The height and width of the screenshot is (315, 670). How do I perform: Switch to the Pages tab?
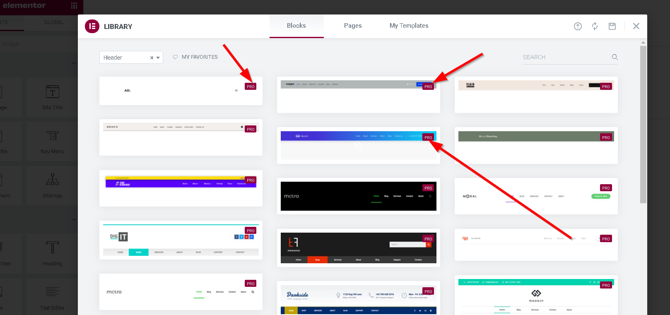pos(353,26)
